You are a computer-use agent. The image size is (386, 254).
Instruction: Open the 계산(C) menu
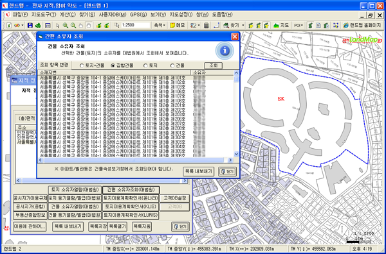point(68,15)
